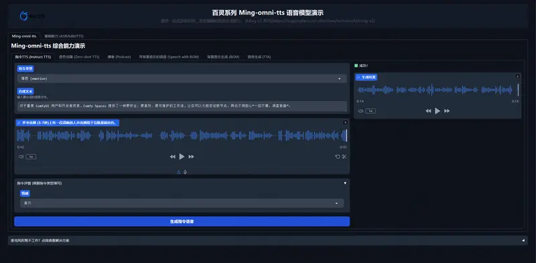Click the 生成结果 label badge
The width and height of the screenshot is (536, 263).
[x=366, y=77]
